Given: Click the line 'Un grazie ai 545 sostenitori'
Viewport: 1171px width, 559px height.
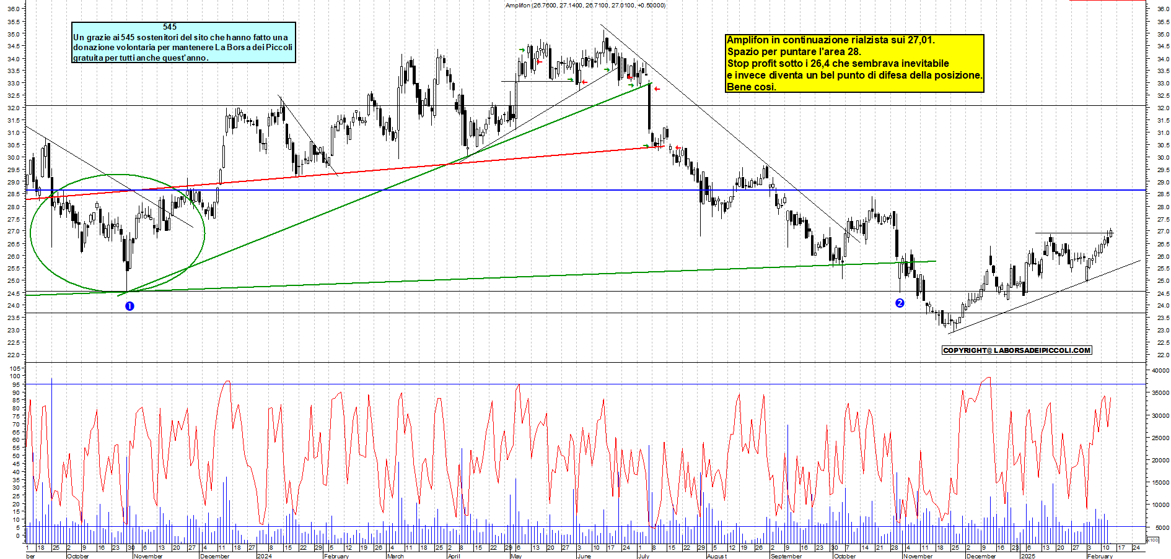Looking at the screenshot, I should point(180,37).
